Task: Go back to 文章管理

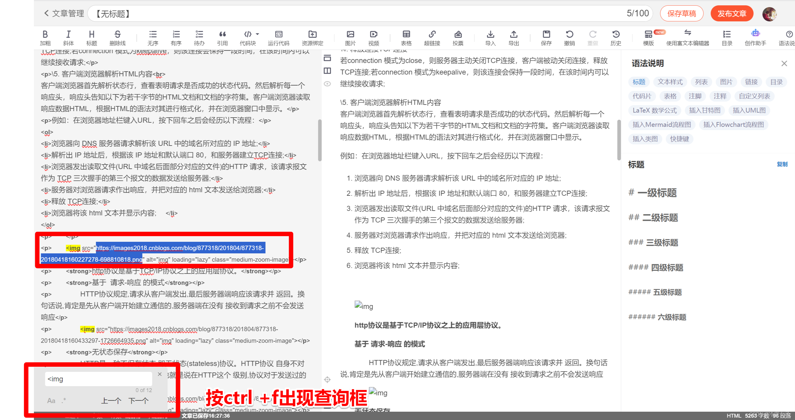Action: [x=64, y=13]
